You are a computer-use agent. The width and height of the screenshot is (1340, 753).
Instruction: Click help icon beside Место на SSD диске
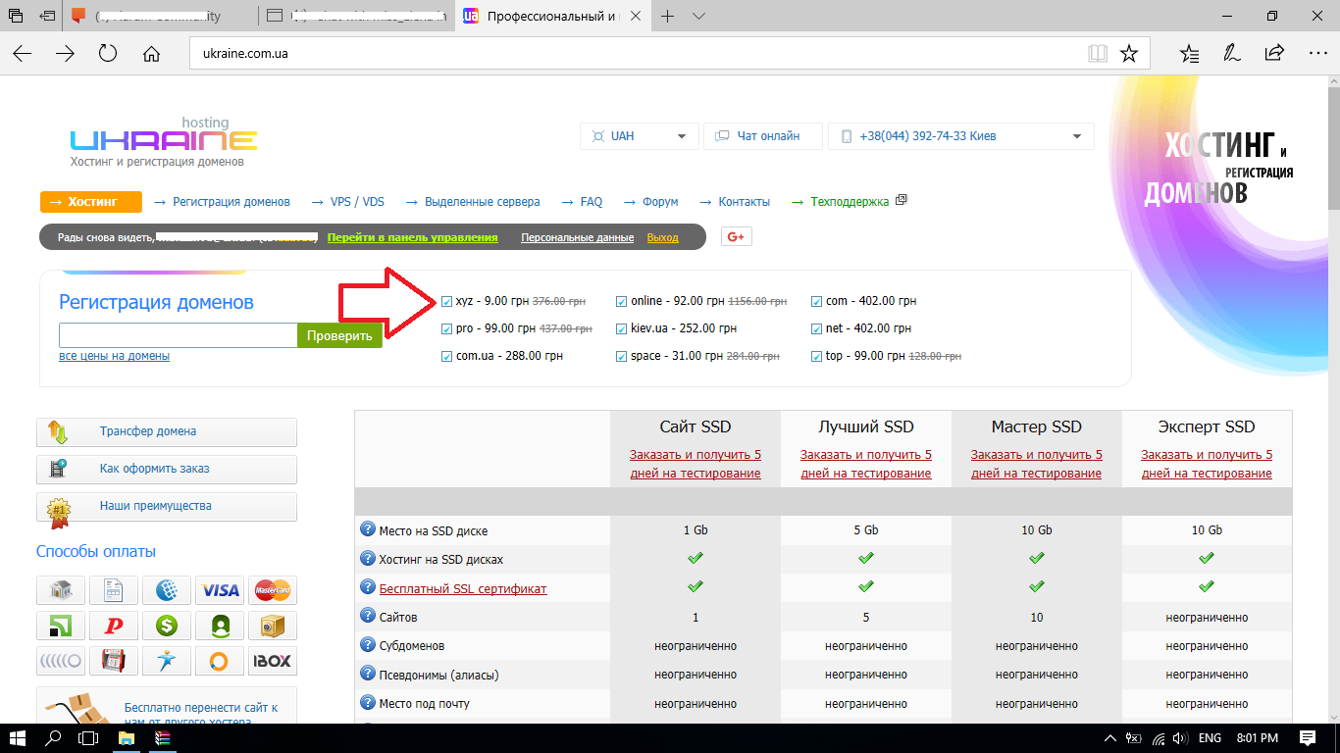click(368, 530)
